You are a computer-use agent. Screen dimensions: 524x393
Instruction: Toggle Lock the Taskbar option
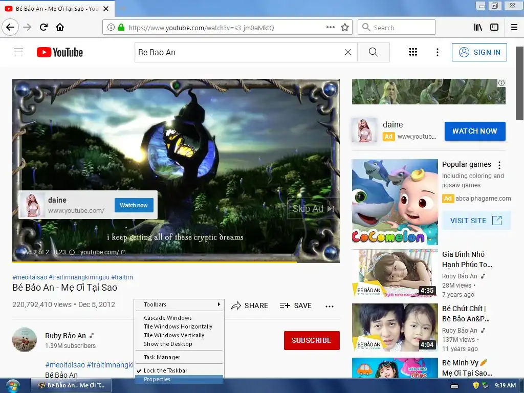[179, 370]
